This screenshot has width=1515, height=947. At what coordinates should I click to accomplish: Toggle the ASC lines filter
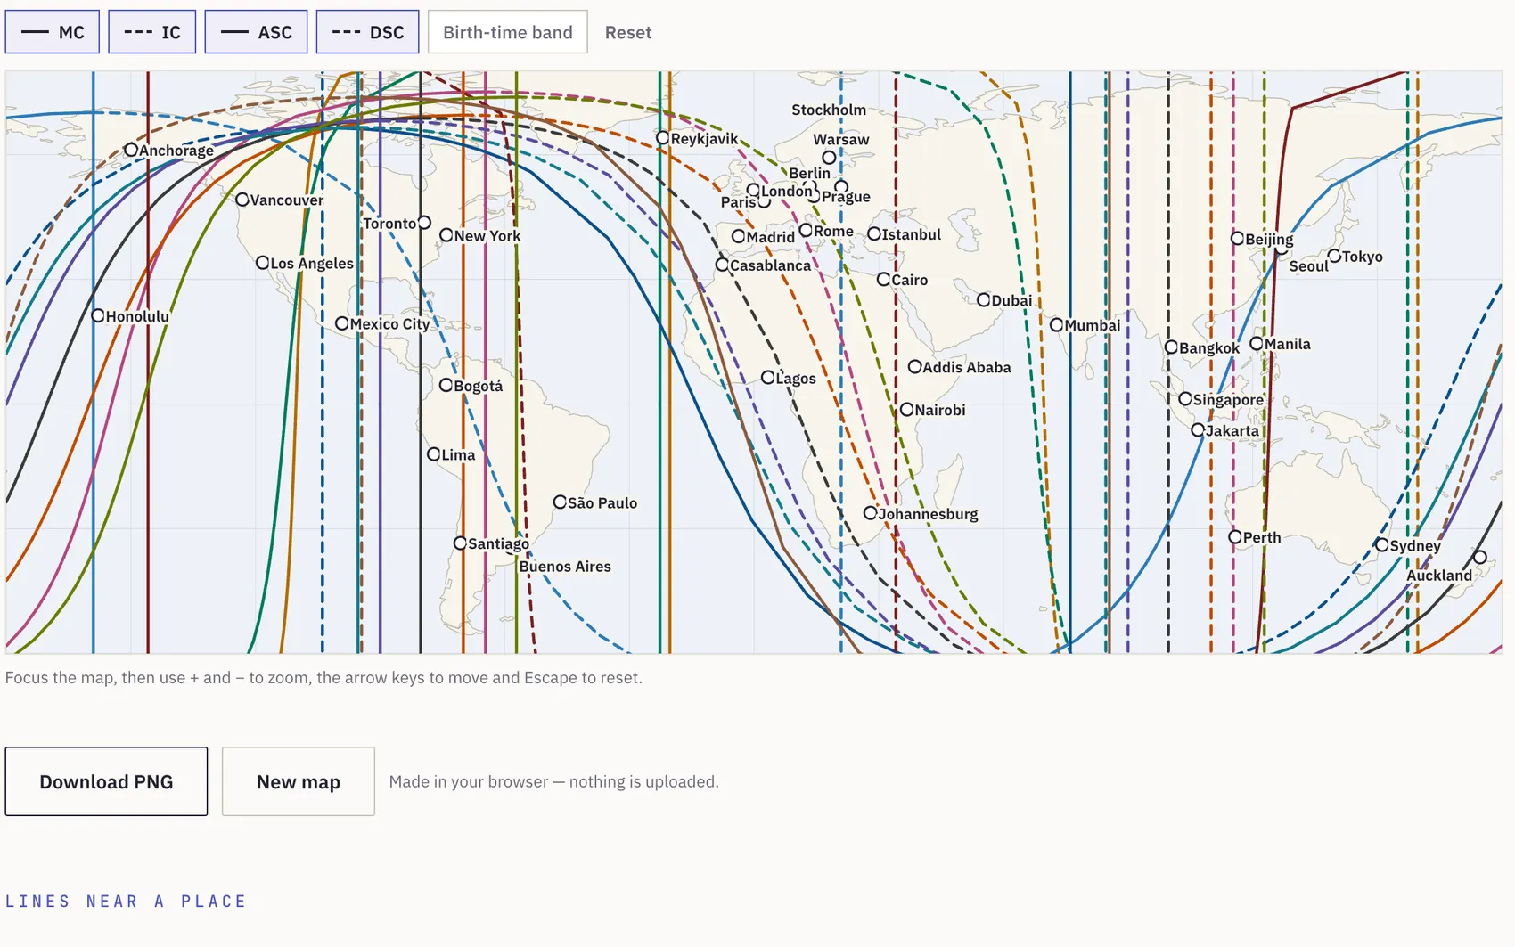[x=257, y=32]
